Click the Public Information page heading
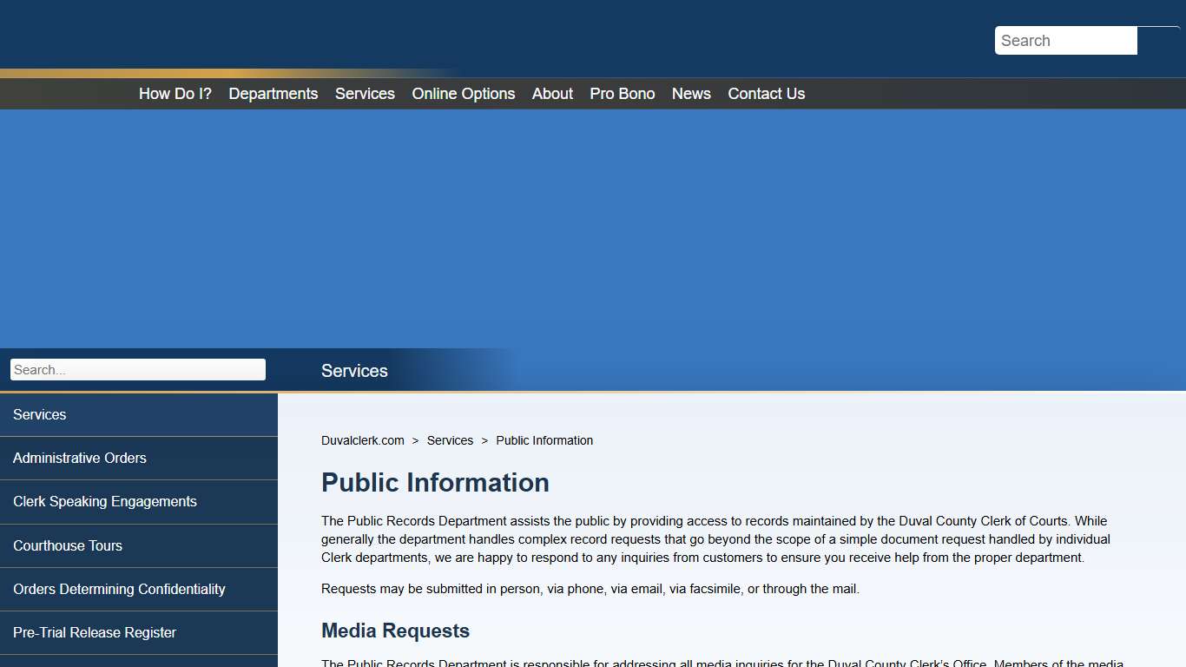This screenshot has height=667, width=1186. 435,483
